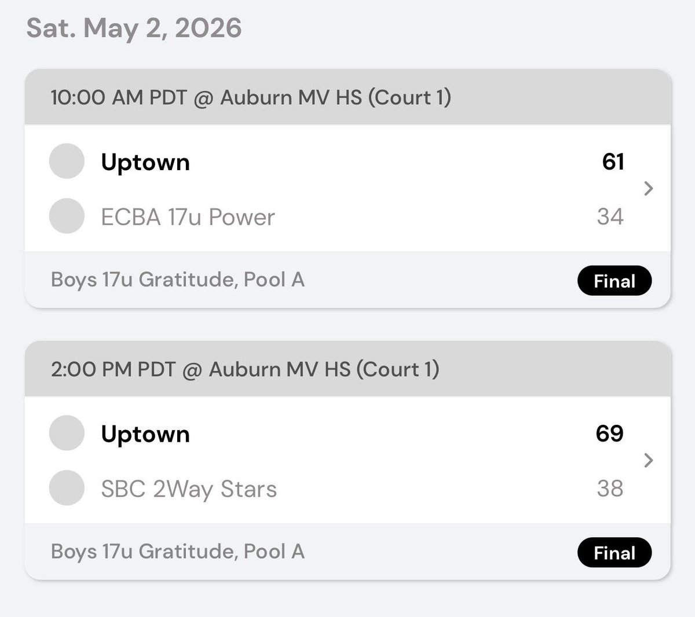Click the Uptown team name scoring 69
This screenshot has width=695, height=617.
(x=145, y=435)
